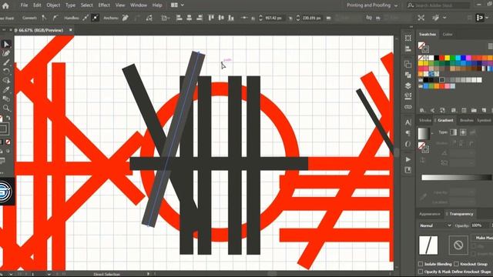Select the Selection tool arrow

click(6, 45)
